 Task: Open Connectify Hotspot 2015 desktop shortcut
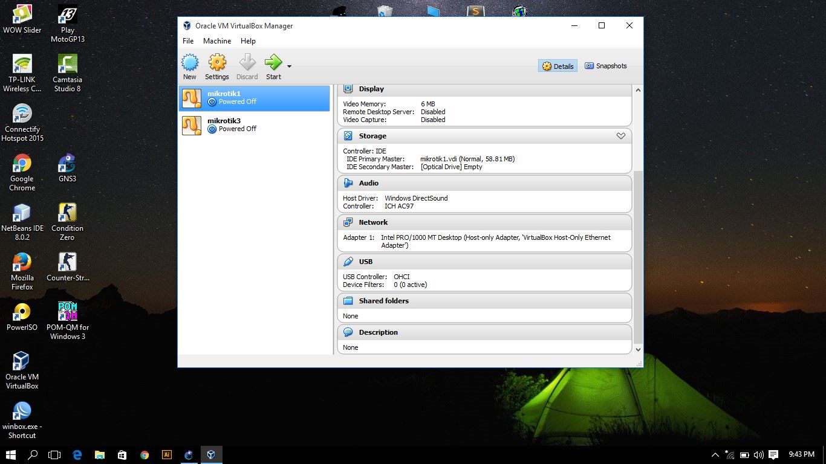[22, 123]
